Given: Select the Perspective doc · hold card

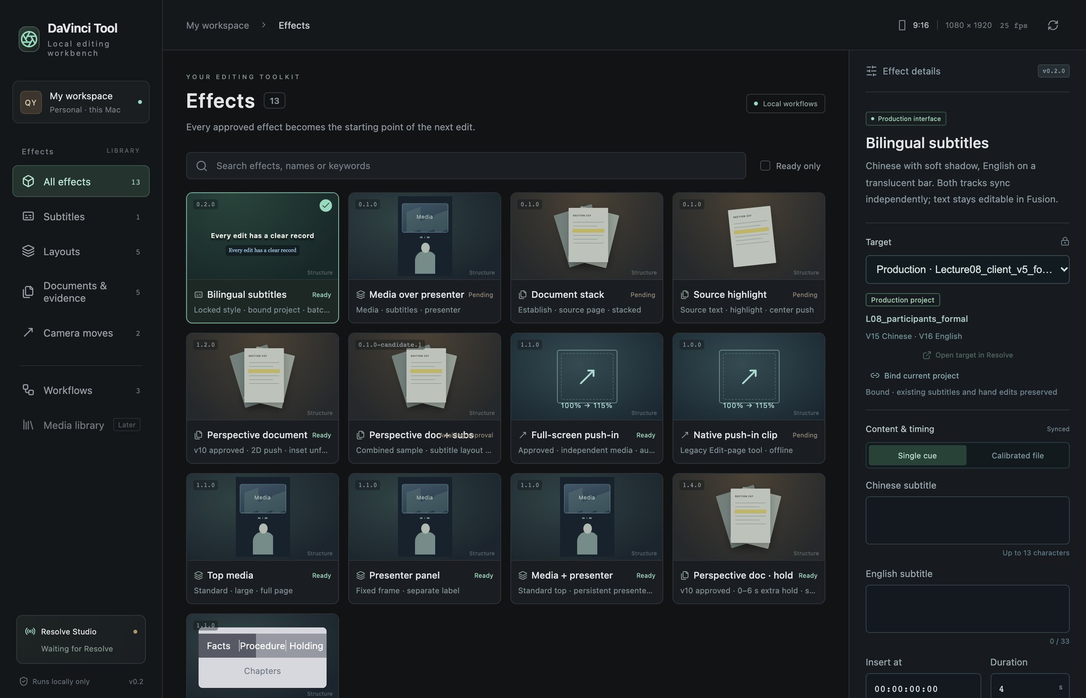Looking at the screenshot, I should (749, 538).
